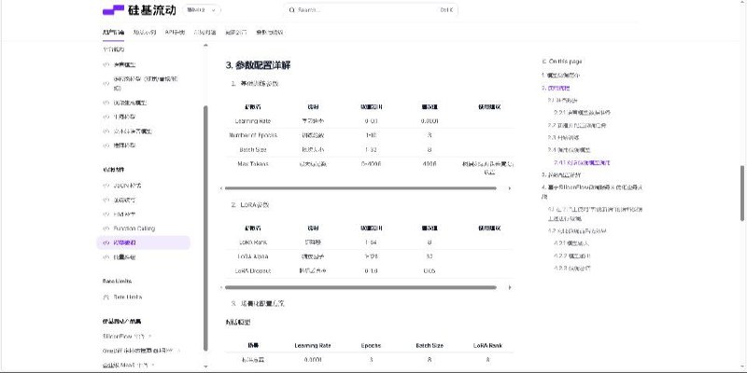
Task: Switch to the API top navigation tab
Action: click(x=175, y=32)
